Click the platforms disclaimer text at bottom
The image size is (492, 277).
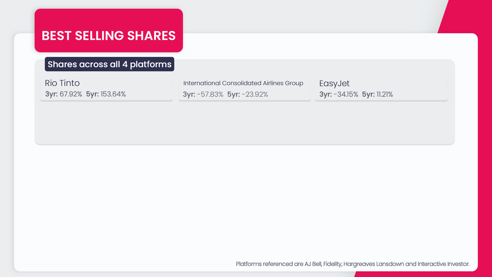tap(353, 264)
